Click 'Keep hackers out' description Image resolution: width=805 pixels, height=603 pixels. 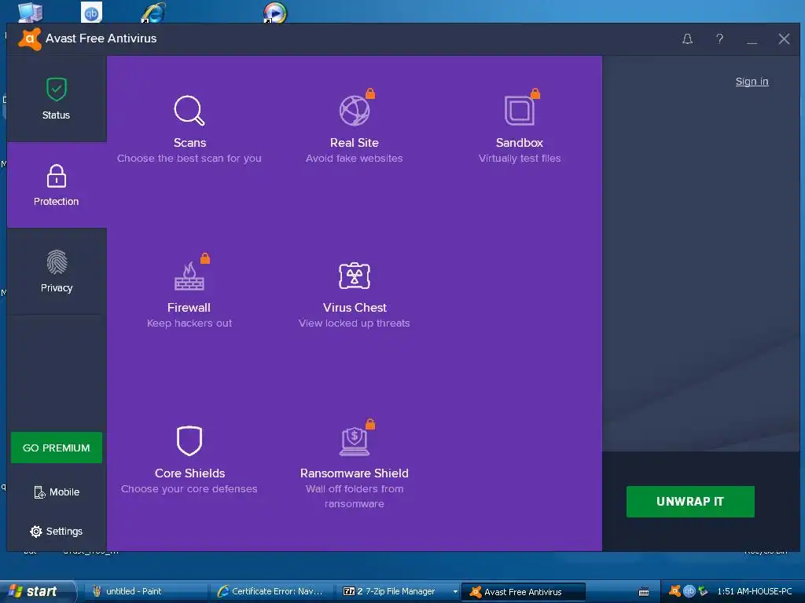tap(189, 323)
